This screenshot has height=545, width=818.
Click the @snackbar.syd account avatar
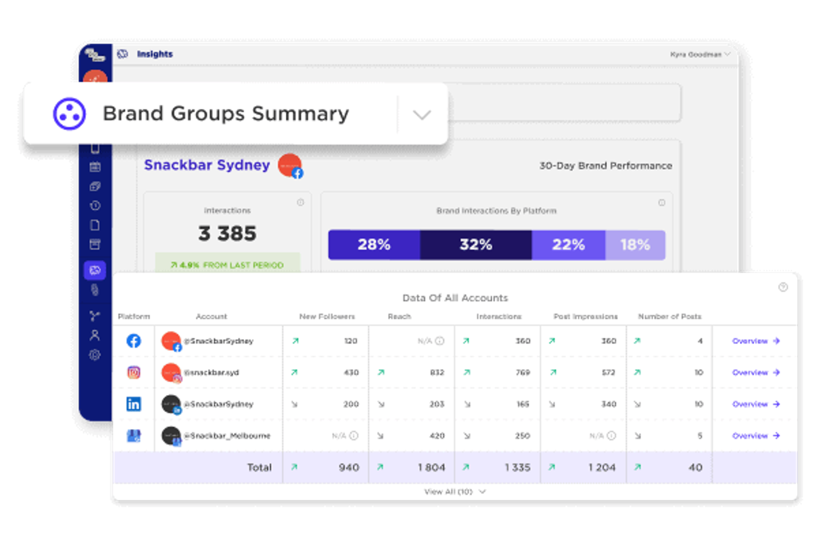[x=171, y=373]
